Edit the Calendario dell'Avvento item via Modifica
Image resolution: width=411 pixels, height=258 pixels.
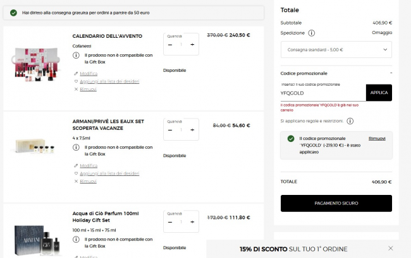[88, 74]
